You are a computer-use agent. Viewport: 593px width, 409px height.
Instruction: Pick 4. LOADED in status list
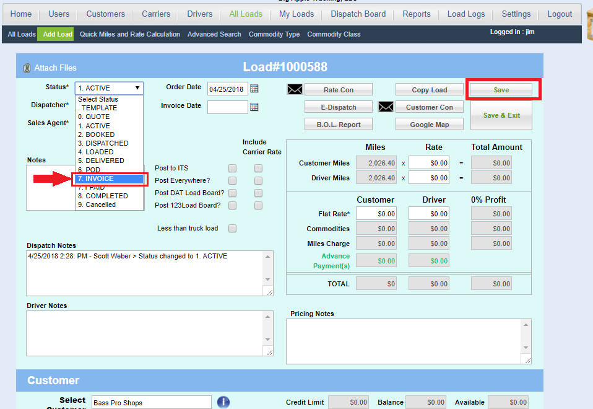[110, 152]
